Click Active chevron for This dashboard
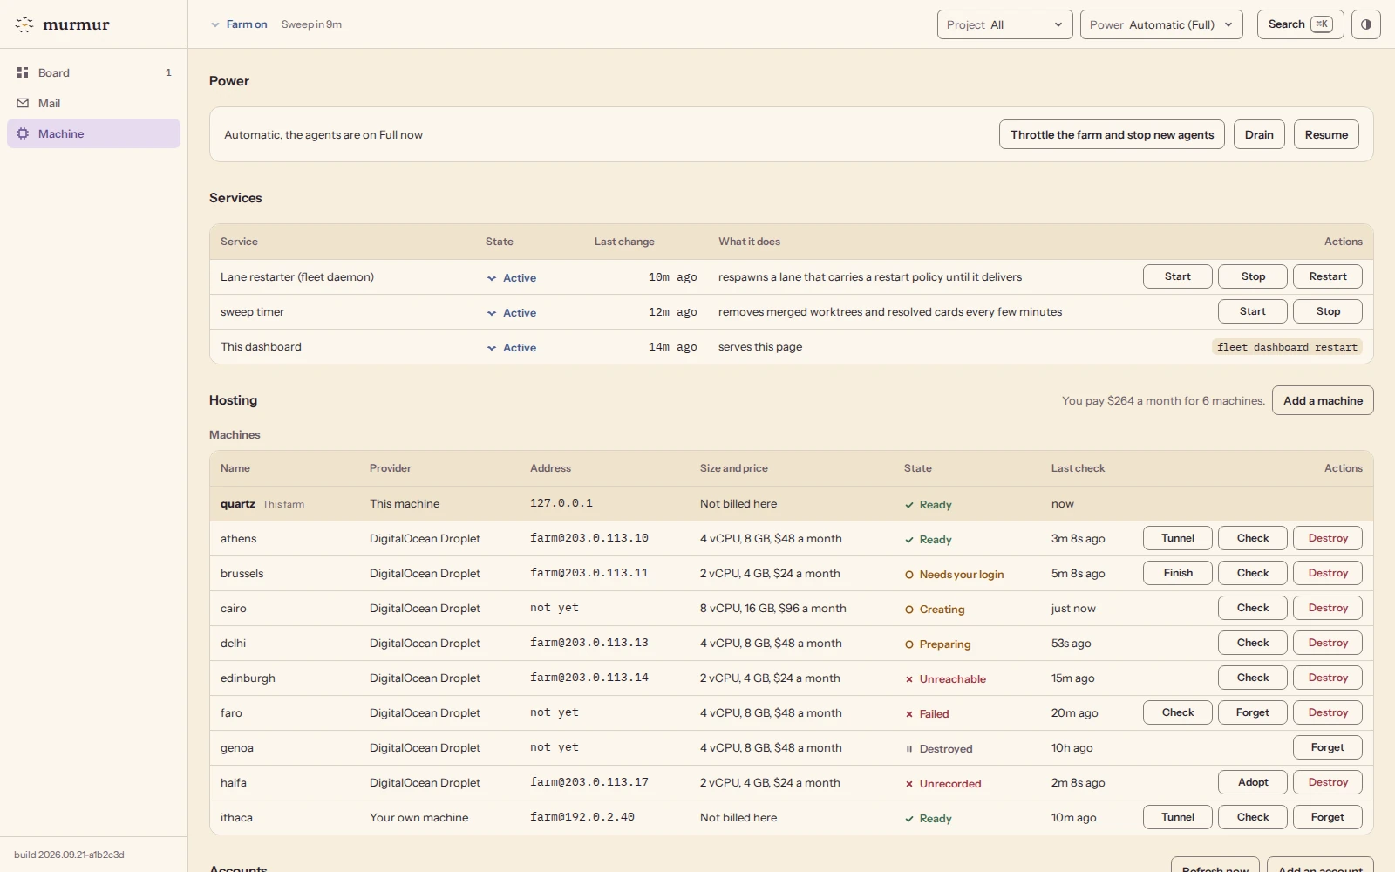The height and width of the screenshot is (872, 1395). point(492,348)
